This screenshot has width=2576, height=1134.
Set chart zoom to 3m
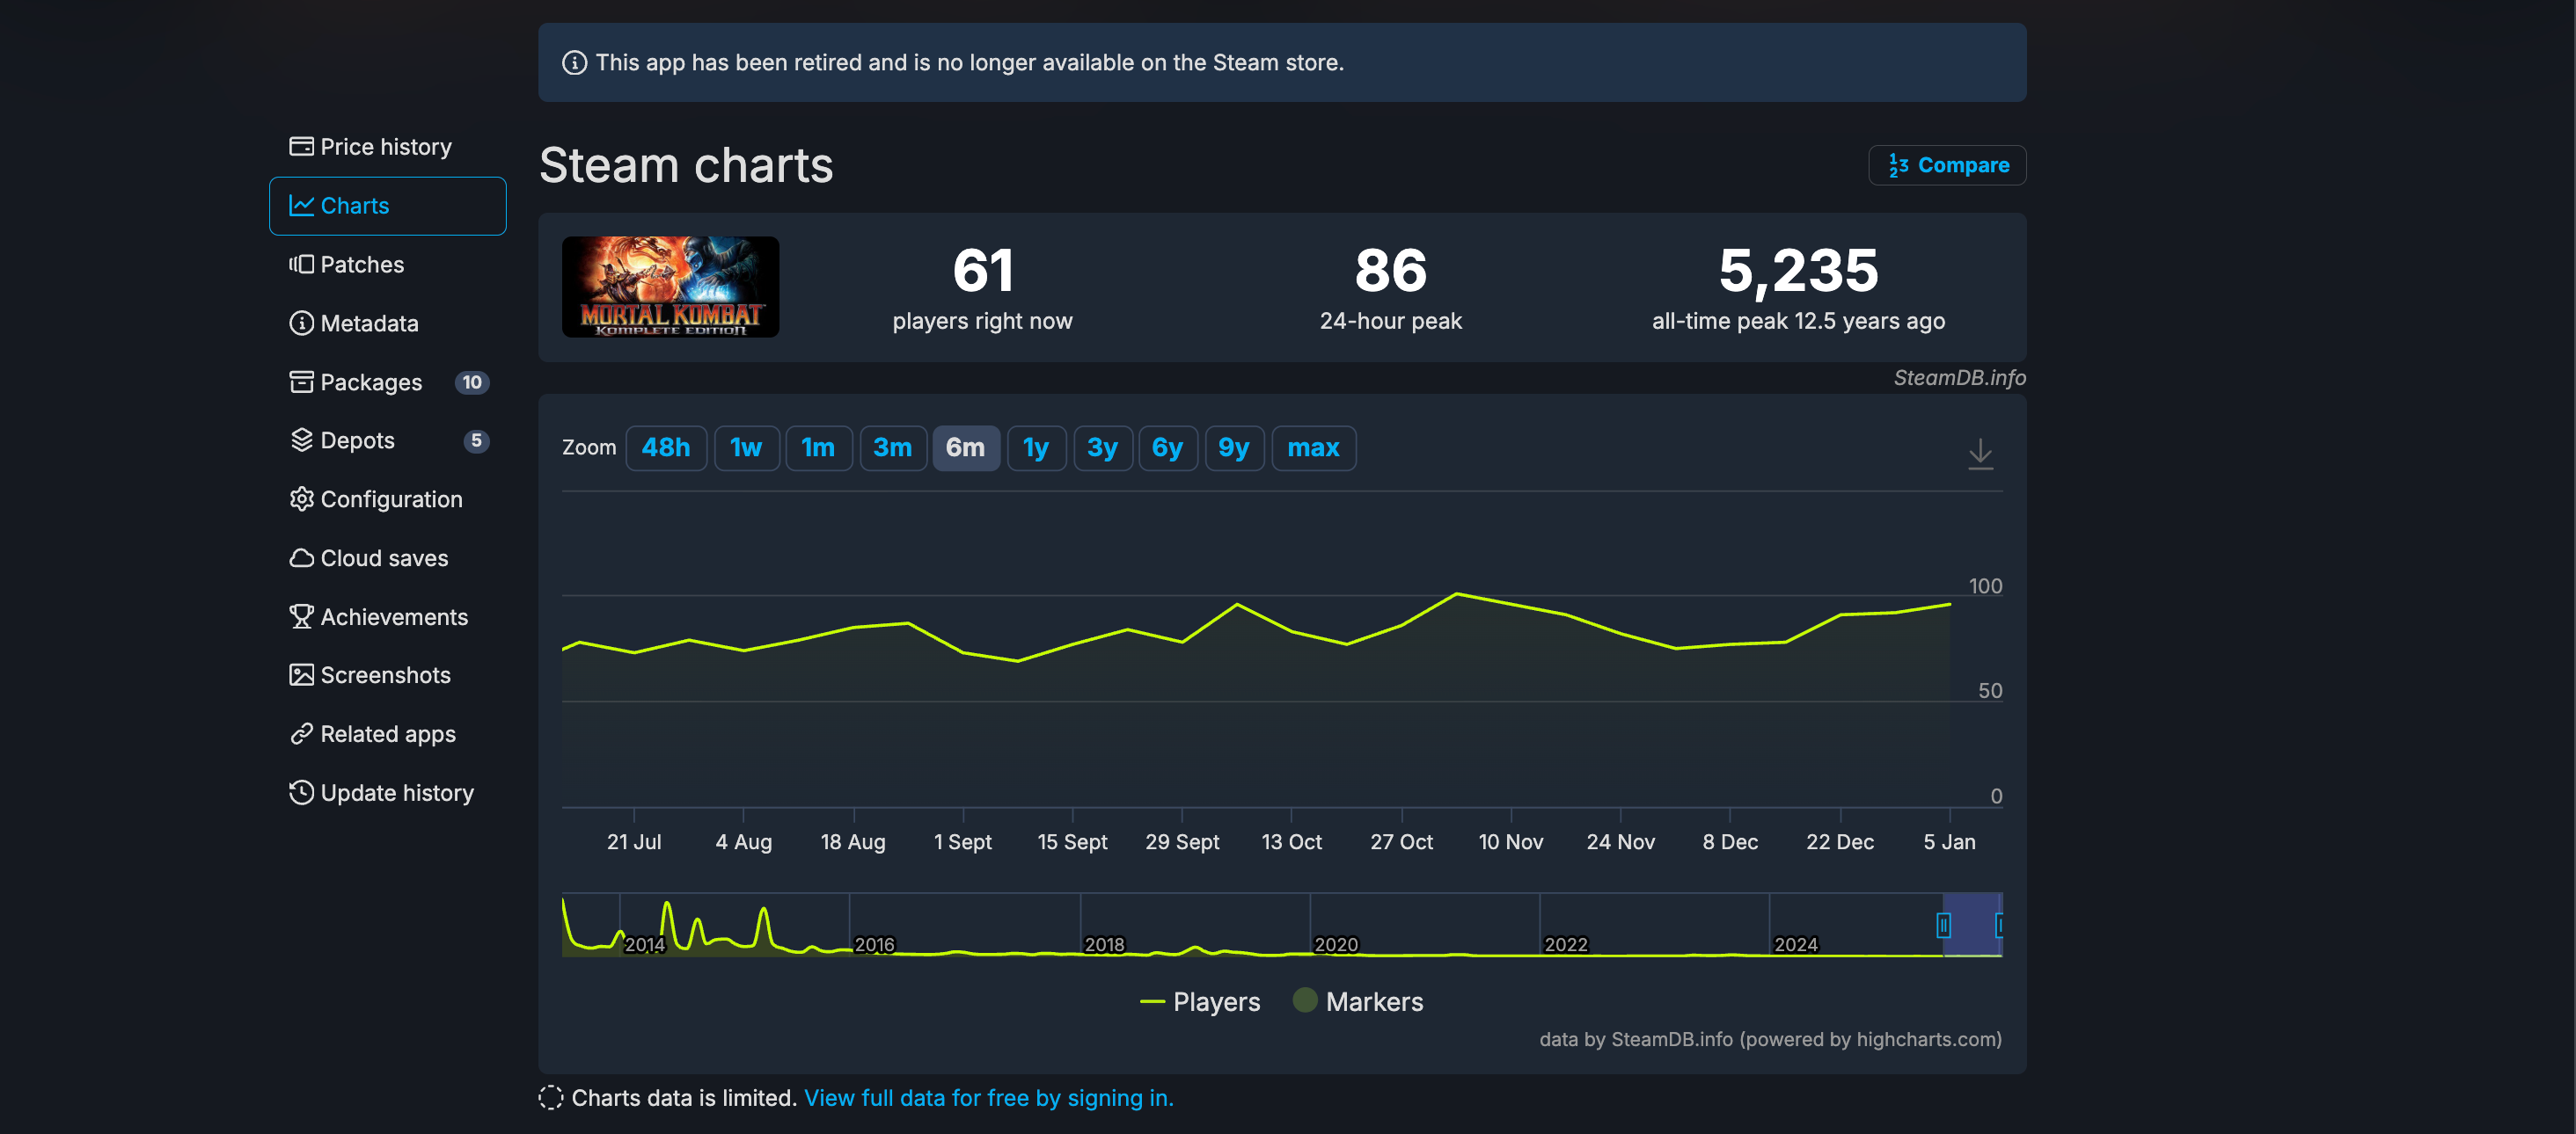[x=891, y=447]
